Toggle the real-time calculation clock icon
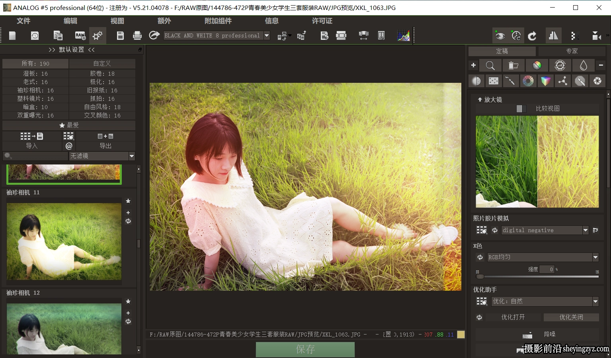This screenshot has width=611, height=358. click(516, 36)
